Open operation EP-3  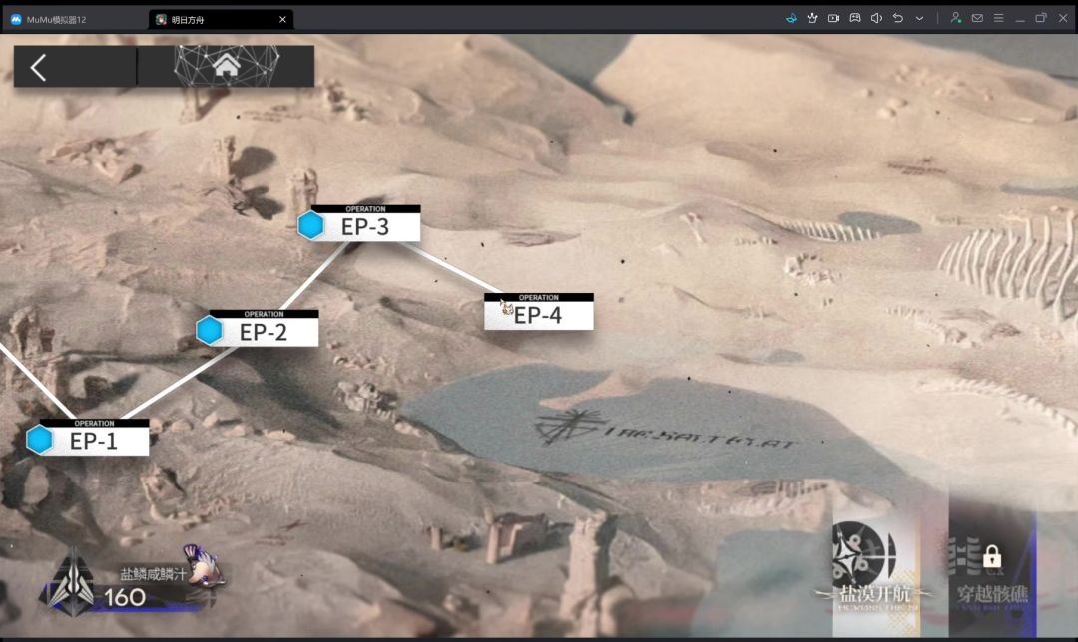point(359,223)
